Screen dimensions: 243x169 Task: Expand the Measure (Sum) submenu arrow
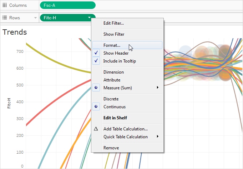(x=158, y=88)
